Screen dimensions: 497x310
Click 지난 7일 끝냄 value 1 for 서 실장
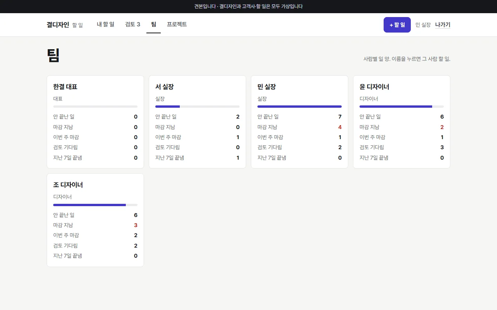[x=238, y=158]
